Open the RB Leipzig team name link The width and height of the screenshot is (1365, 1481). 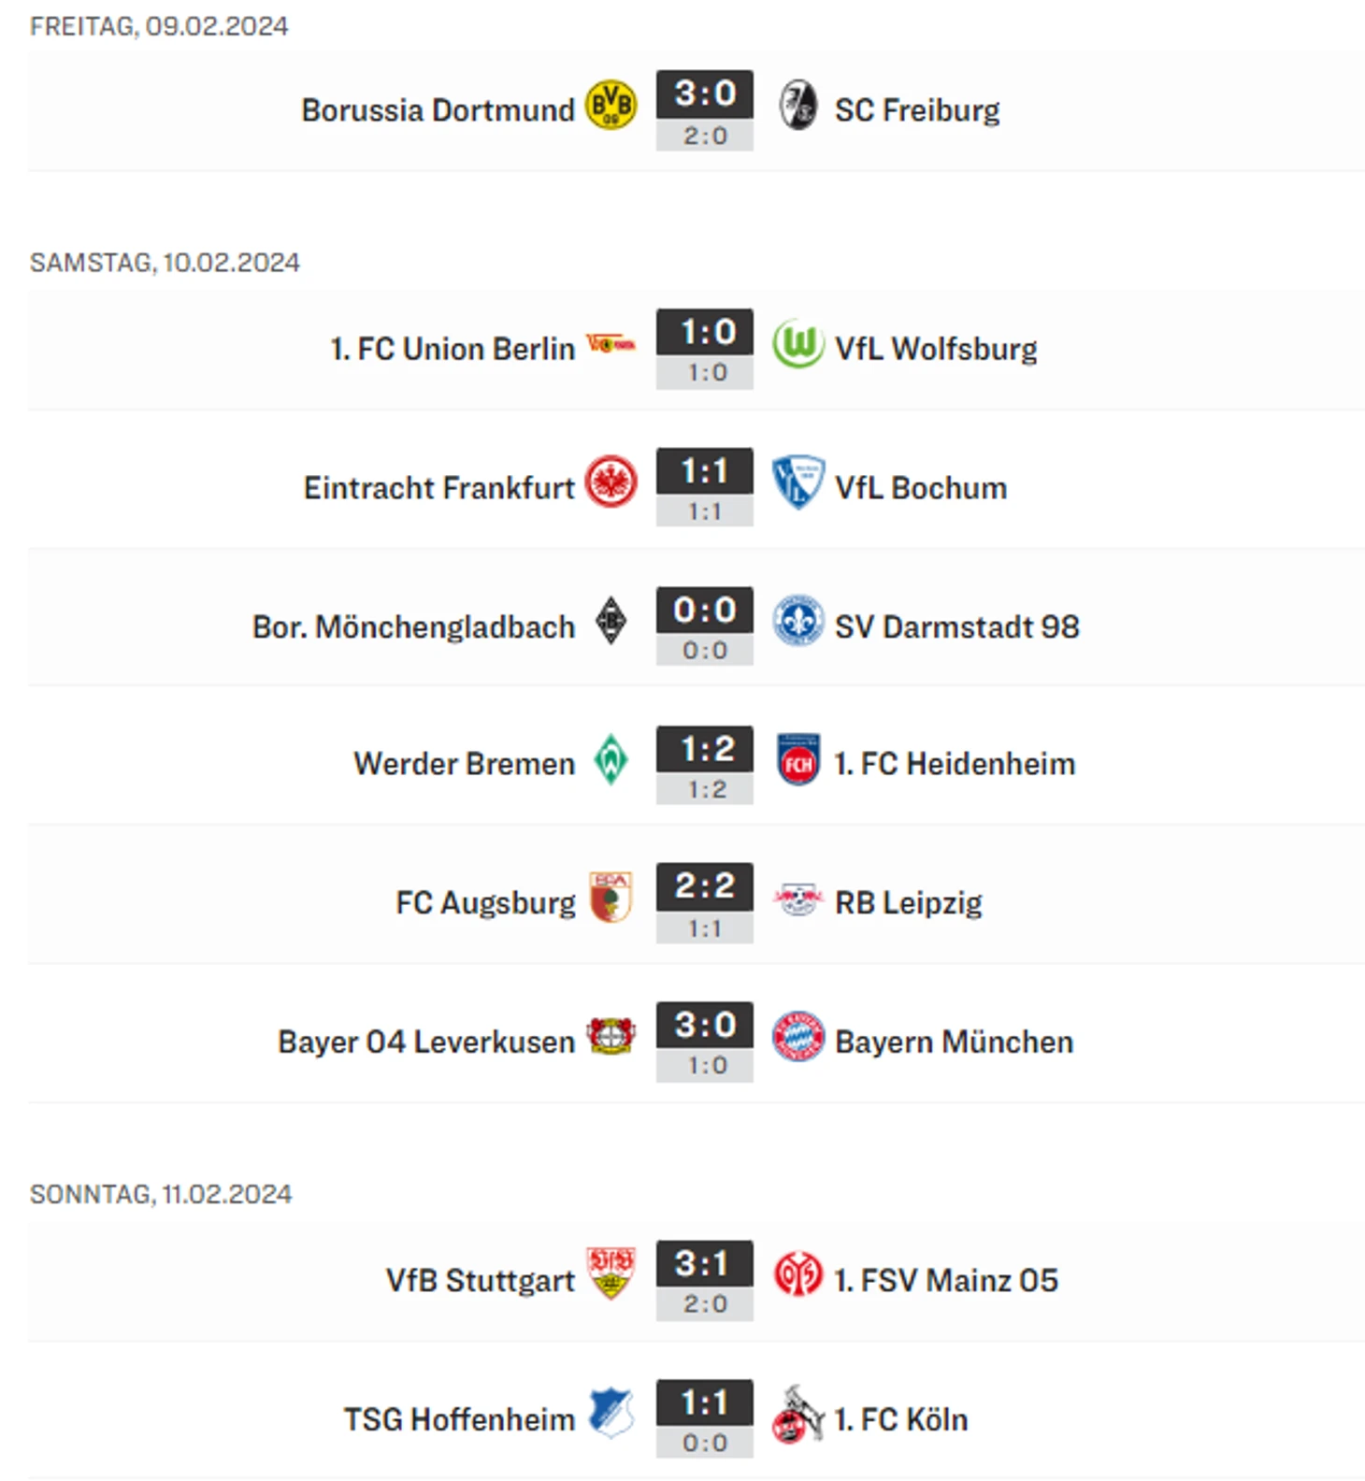(909, 903)
